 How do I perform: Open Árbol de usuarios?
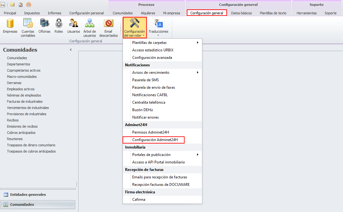(89, 28)
